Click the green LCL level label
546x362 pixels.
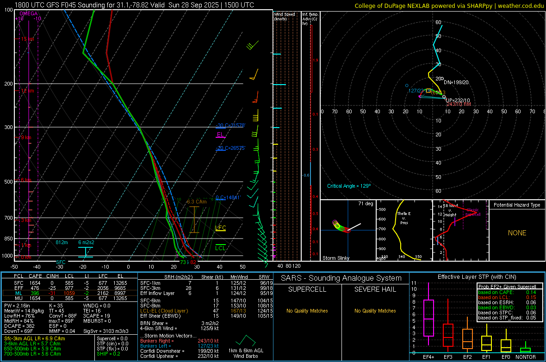(x=220, y=248)
